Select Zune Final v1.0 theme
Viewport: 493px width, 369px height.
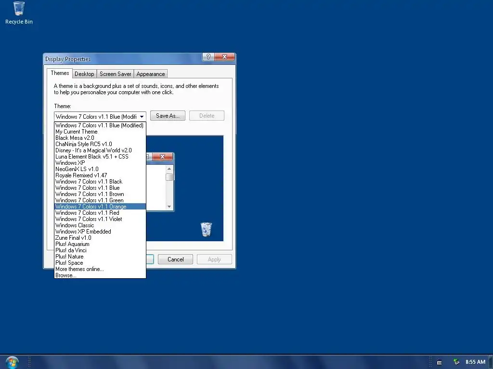[x=100, y=238]
